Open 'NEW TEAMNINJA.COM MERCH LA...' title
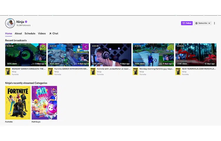 pos(199,69)
